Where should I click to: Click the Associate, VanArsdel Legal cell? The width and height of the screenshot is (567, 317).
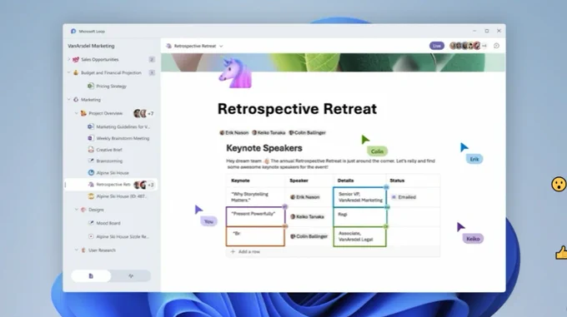click(360, 236)
